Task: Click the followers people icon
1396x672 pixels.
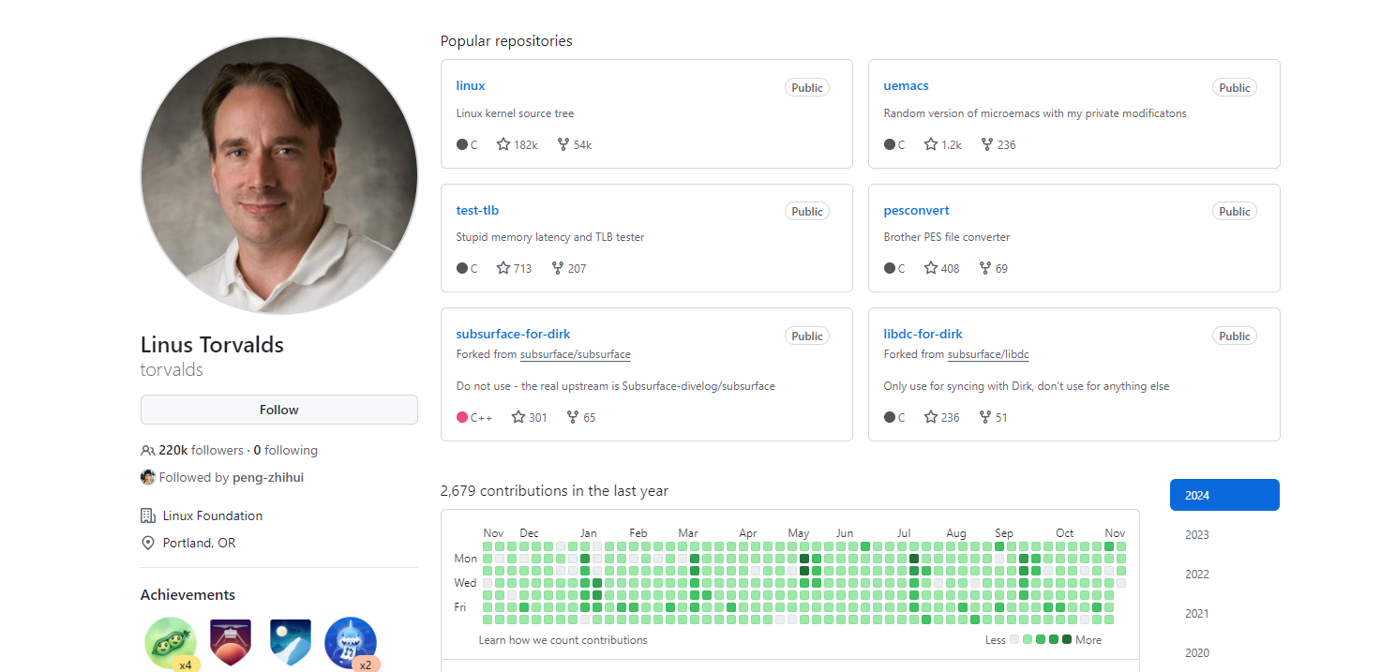Action: point(148,450)
